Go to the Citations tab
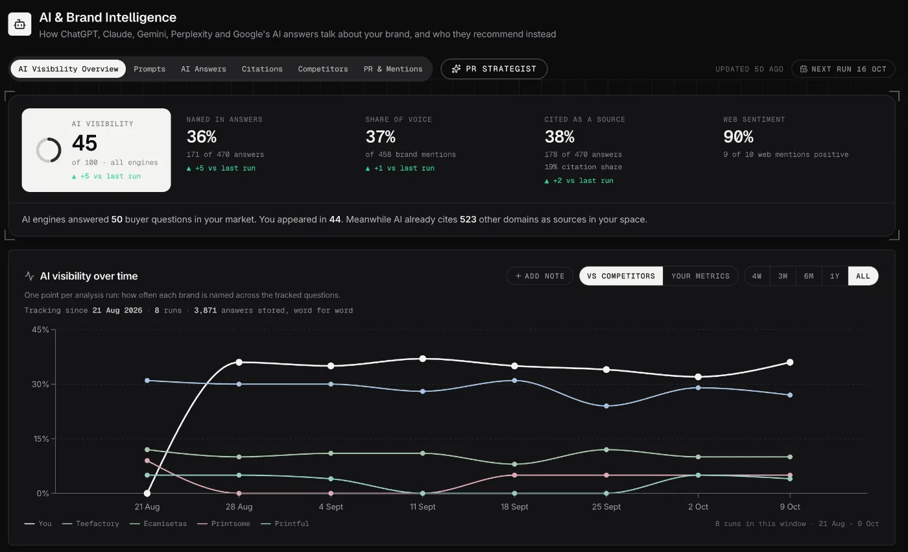 click(x=262, y=69)
